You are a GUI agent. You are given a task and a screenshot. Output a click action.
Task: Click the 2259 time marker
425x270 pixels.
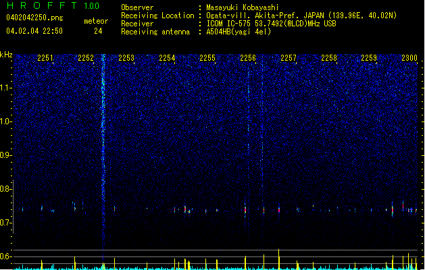(369, 58)
